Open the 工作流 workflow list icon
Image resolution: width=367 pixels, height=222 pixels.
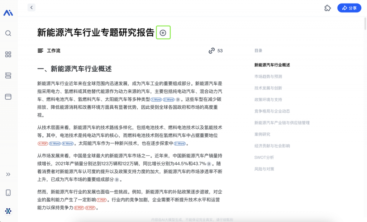pos(40,51)
